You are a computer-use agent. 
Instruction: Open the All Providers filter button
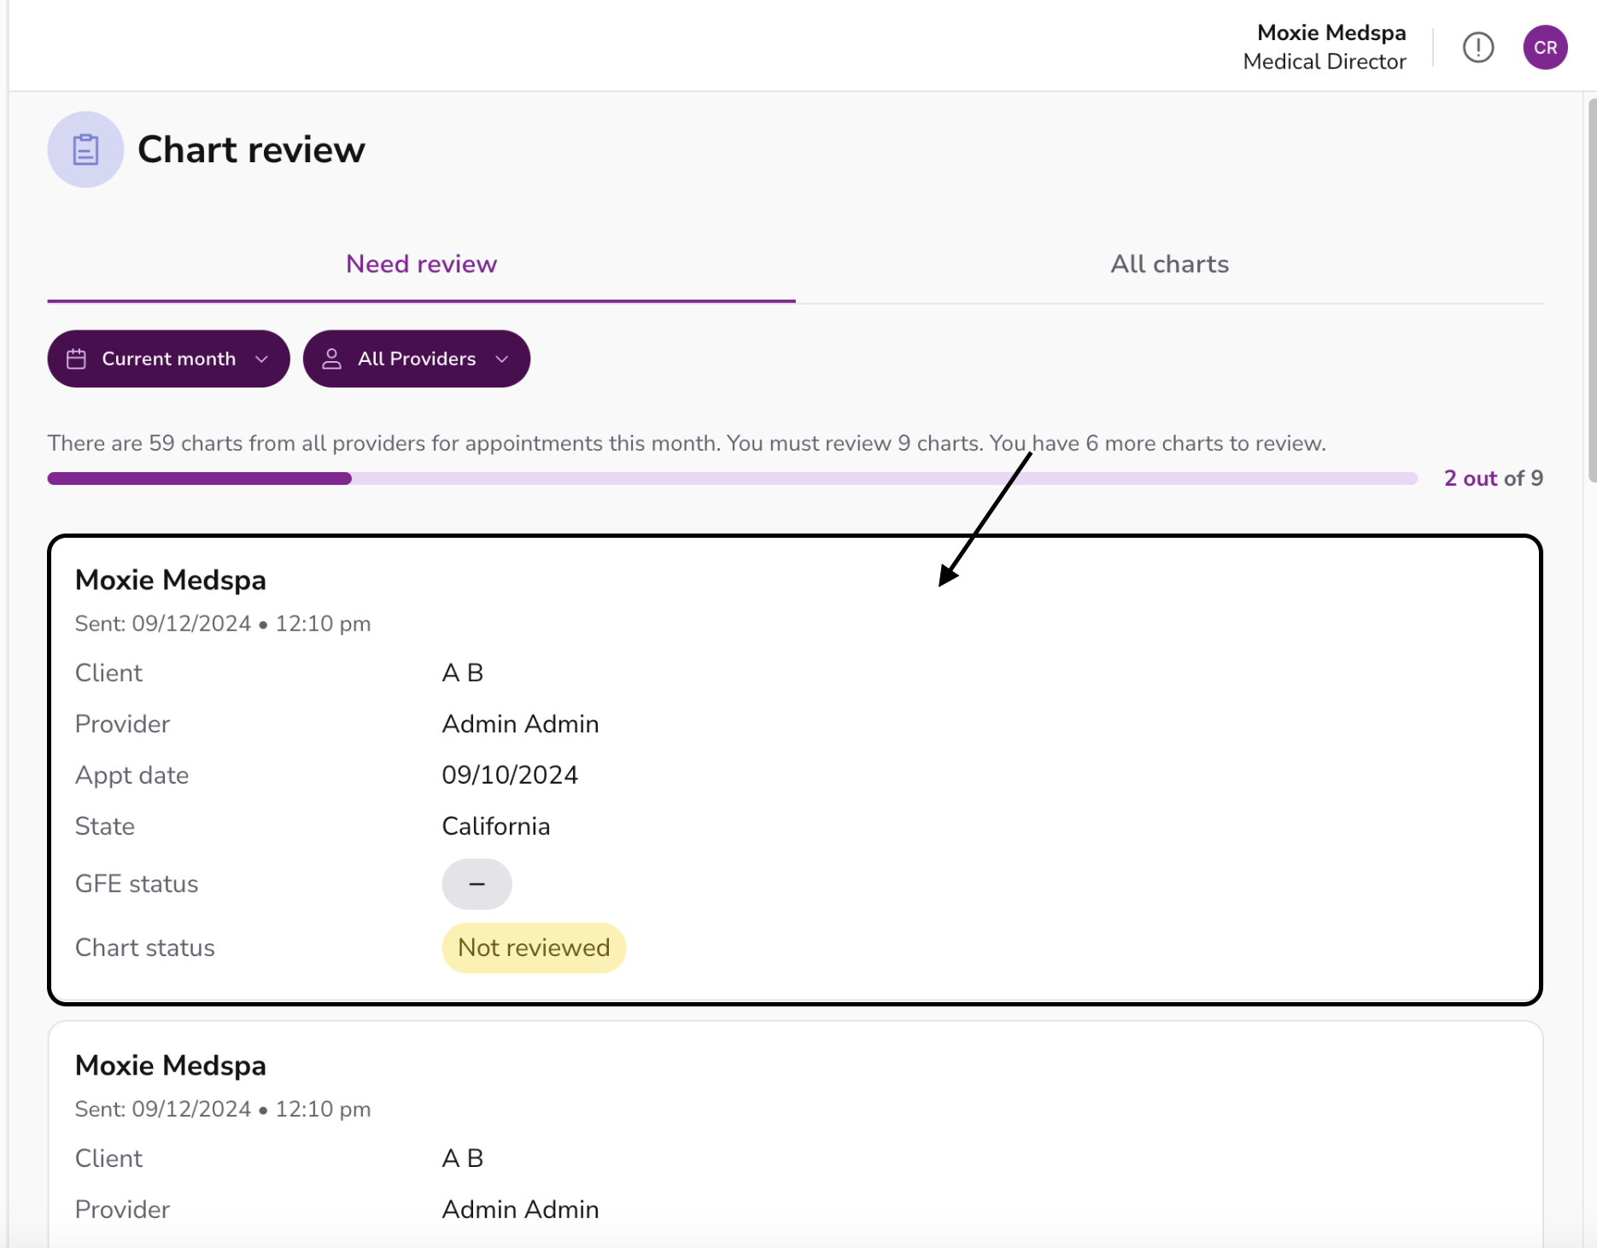click(x=417, y=359)
